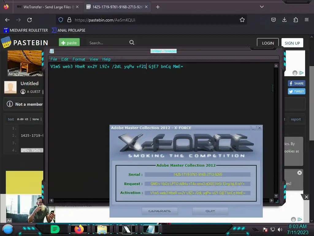Screen dimensions: 314x236
Task: Open the Firefox downloads arrow
Action: (284, 20)
